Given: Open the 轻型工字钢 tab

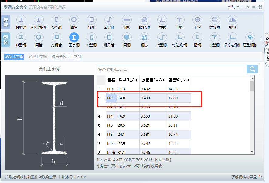Looking at the screenshot, I should point(38,57).
